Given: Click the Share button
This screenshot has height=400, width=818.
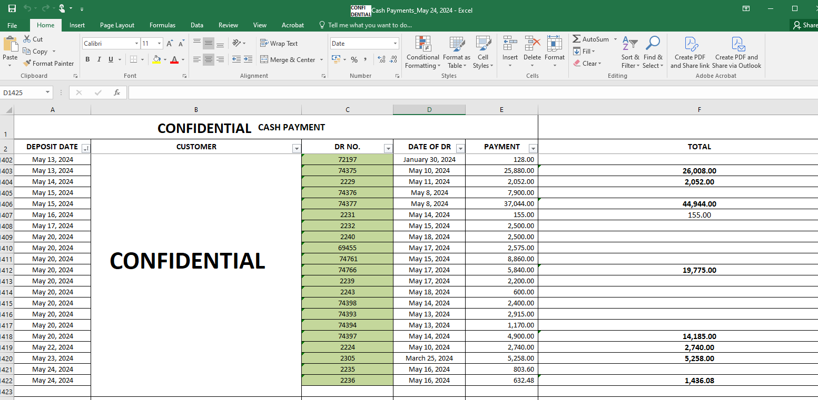Looking at the screenshot, I should 805,25.
